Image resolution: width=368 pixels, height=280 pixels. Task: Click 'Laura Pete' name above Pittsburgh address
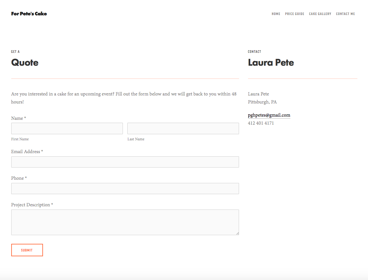258,94
